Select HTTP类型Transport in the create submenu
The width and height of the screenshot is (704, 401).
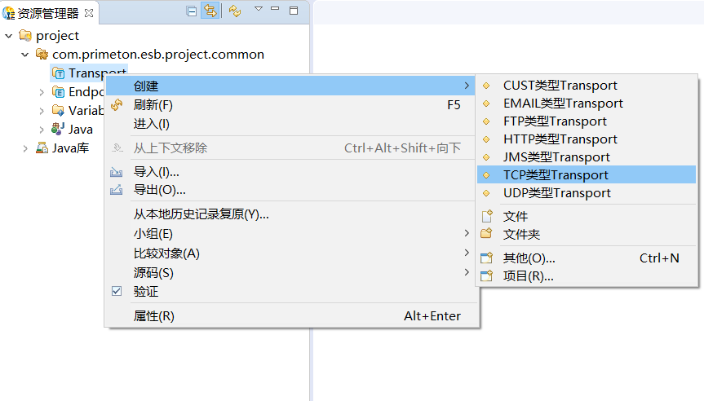click(x=560, y=139)
